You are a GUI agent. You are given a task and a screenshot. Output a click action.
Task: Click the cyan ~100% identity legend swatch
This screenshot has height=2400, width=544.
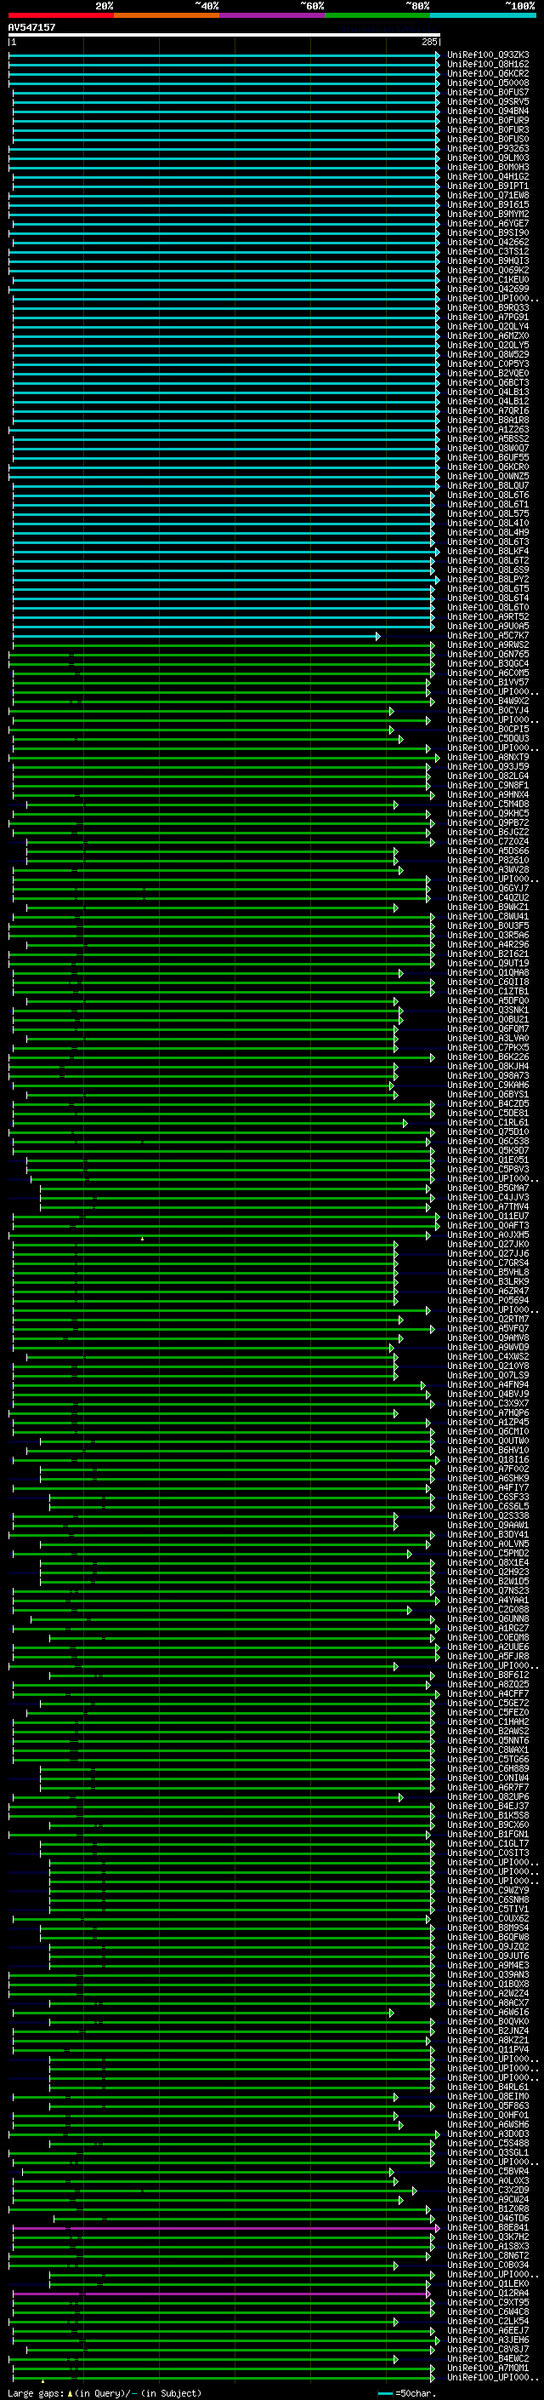point(483,16)
